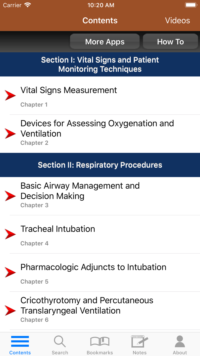The image size is (200, 356).
Task: Open the About person icon tab
Action: click(180, 342)
